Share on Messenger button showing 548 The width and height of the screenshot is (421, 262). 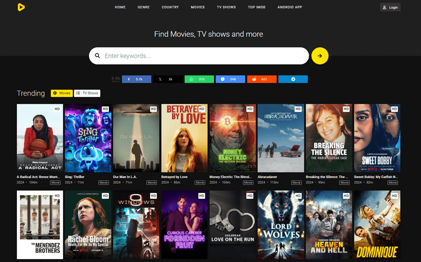click(x=230, y=79)
